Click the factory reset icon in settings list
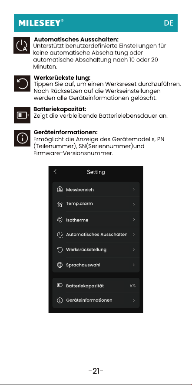The width and height of the screenshot is (192, 385). click(x=60, y=250)
